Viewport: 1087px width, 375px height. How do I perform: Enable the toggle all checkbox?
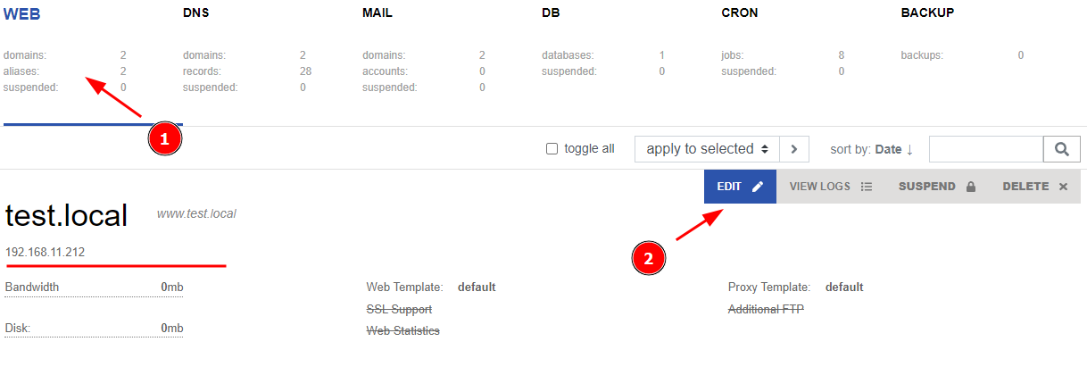[552, 149]
